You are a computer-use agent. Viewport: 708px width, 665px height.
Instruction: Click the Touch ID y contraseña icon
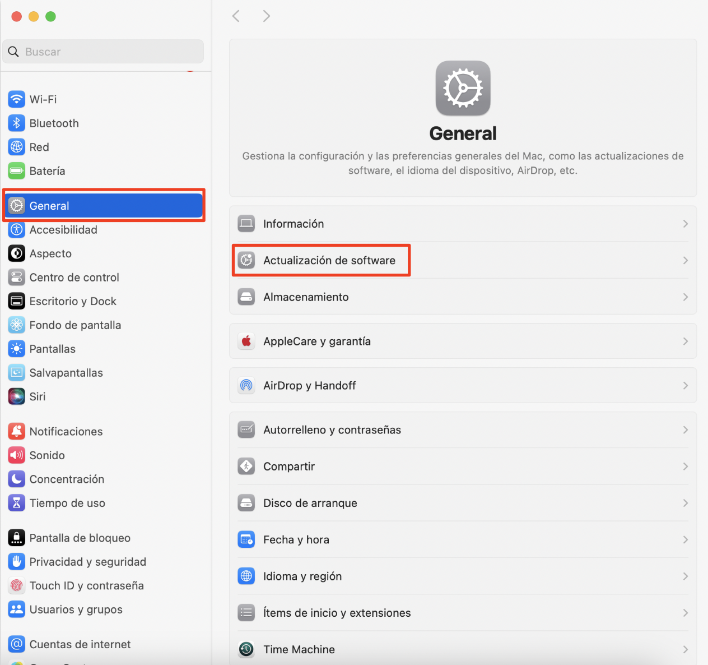[x=16, y=585]
